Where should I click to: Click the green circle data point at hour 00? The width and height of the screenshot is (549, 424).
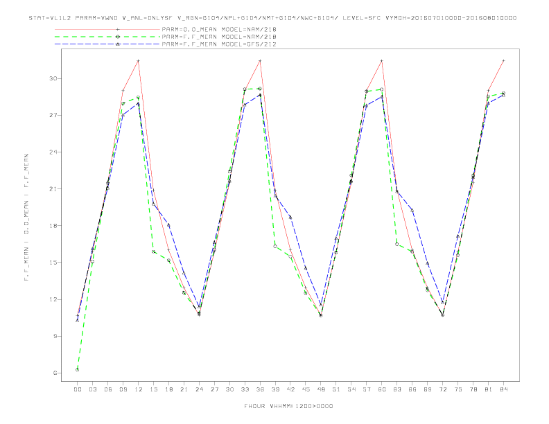pos(78,369)
